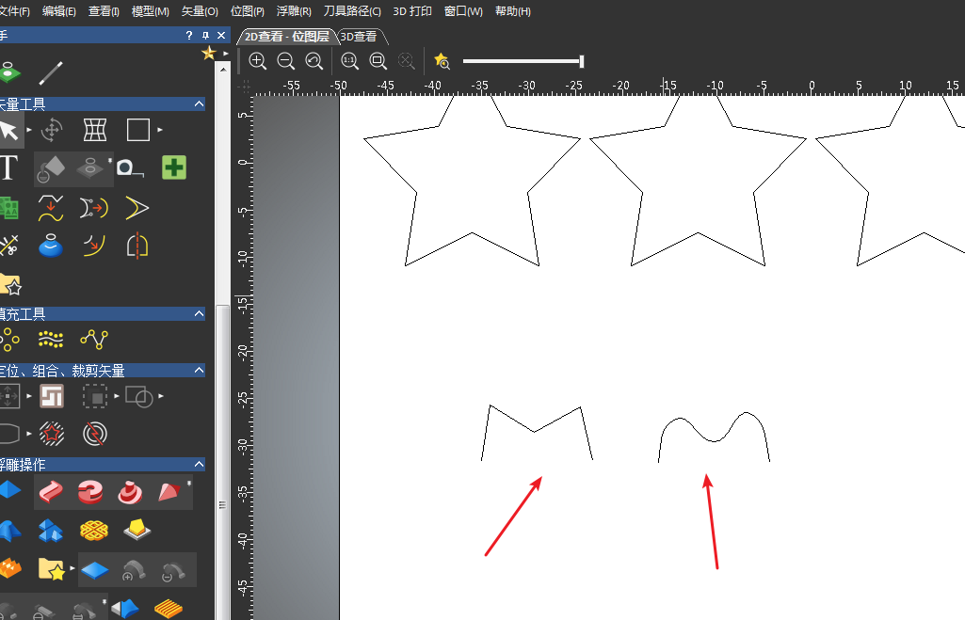Click the white contrast slider track
The width and height of the screenshot is (965, 620).
[x=521, y=61]
